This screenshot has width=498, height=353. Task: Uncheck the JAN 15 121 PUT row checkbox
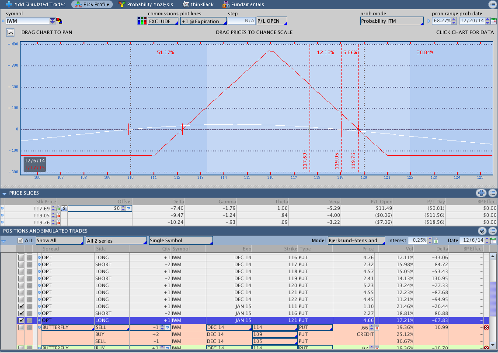(21, 320)
